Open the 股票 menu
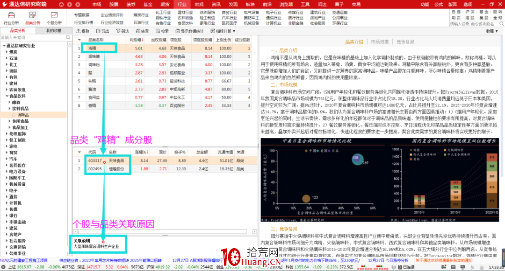 click(x=114, y=5)
